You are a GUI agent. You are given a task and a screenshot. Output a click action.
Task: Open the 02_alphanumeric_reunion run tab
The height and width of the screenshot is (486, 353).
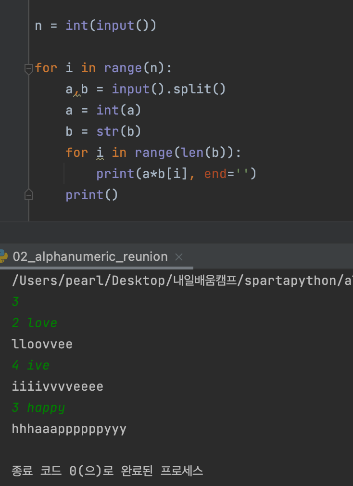click(90, 256)
